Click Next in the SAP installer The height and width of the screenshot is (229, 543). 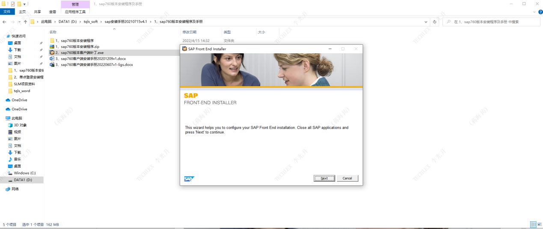[324, 178]
